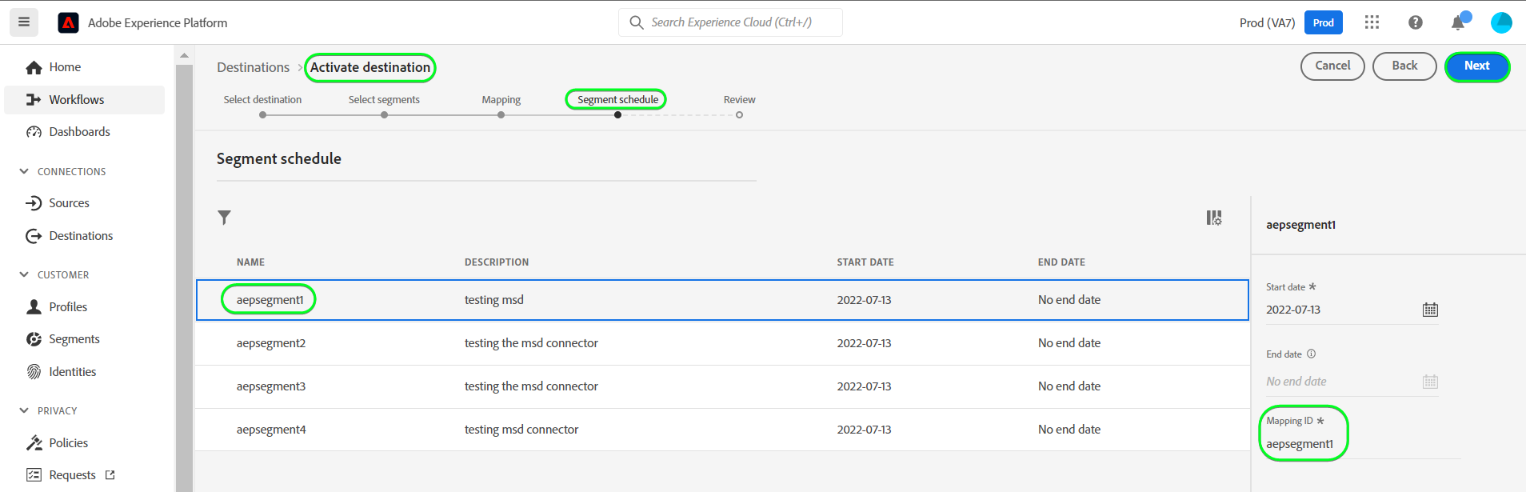Open Destinations in the sidebar

80,236
